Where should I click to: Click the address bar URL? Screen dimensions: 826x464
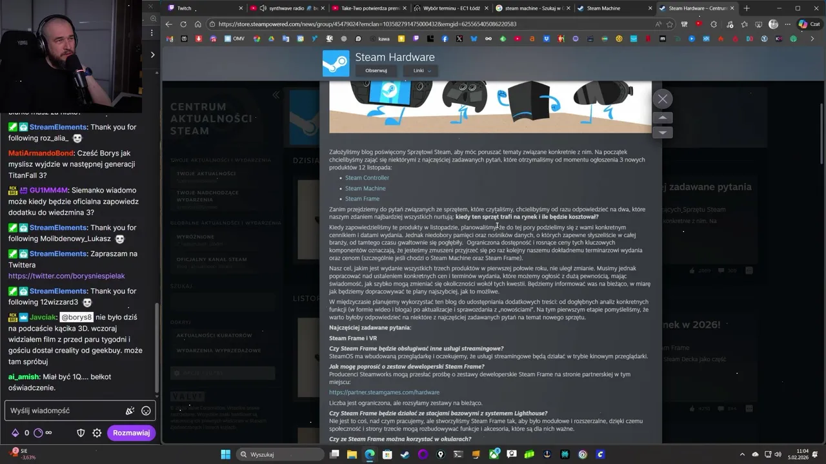[367, 24]
